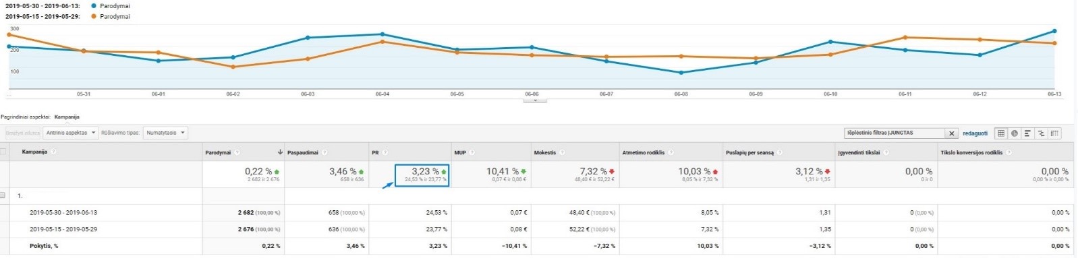Open help icon next to Puslapių per seansą

[780, 153]
